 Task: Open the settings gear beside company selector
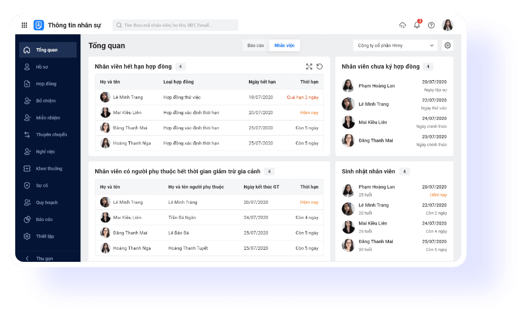tap(448, 46)
